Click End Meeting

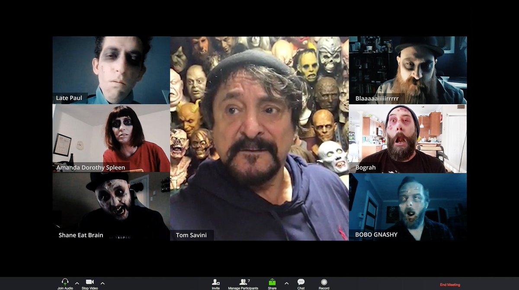450,285
